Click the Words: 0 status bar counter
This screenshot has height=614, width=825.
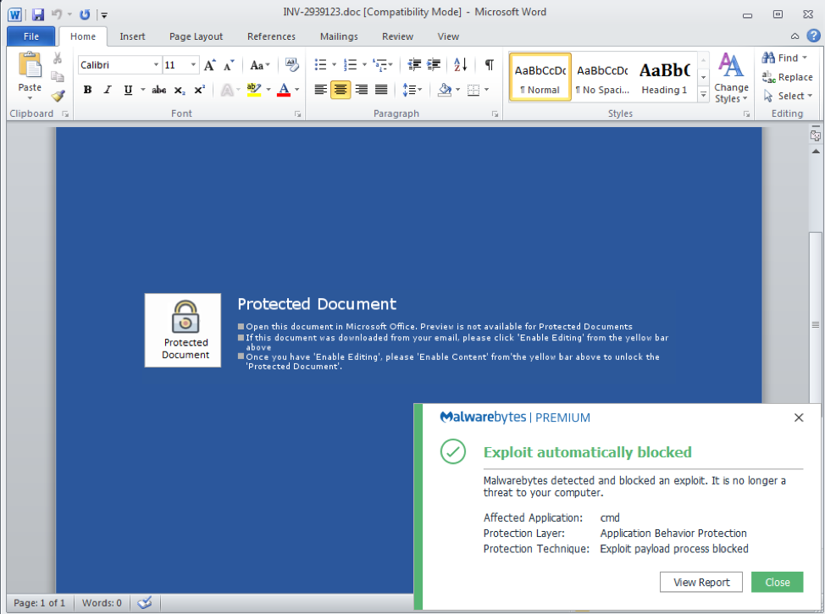pyautogui.click(x=102, y=603)
